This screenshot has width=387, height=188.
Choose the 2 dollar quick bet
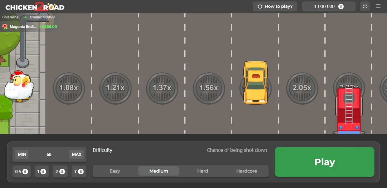pos(60,171)
